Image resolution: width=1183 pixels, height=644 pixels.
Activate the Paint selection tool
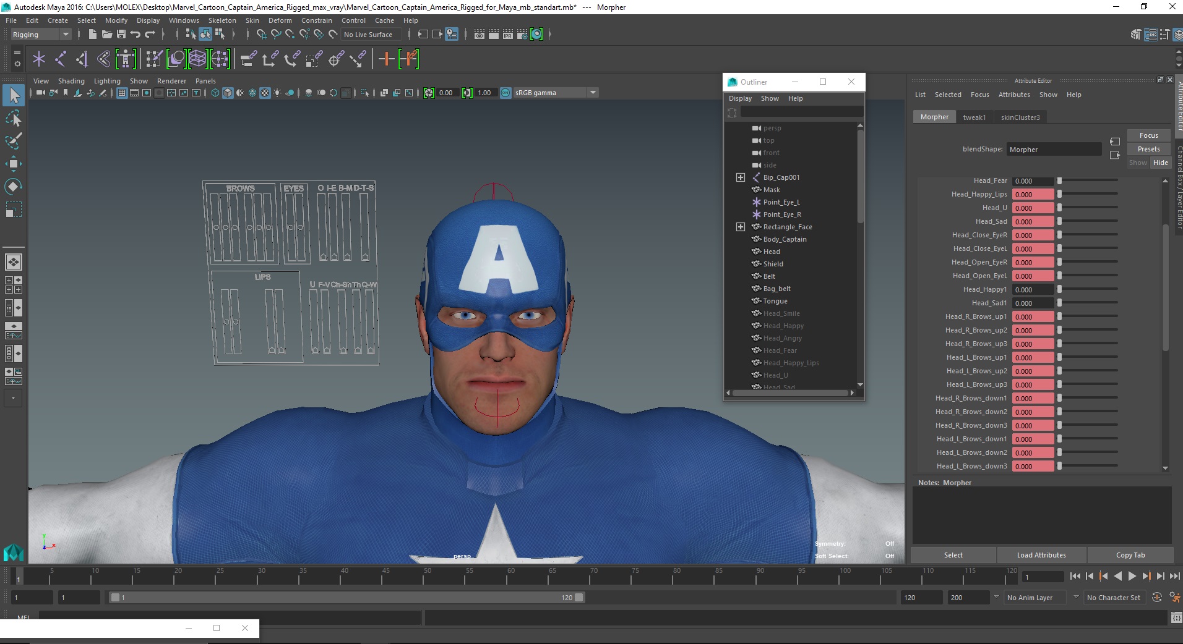pyautogui.click(x=14, y=140)
